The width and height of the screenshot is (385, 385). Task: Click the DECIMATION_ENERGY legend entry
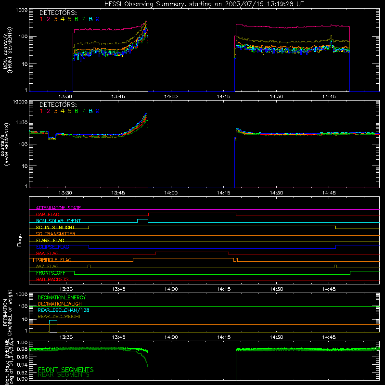click(x=62, y=297)
